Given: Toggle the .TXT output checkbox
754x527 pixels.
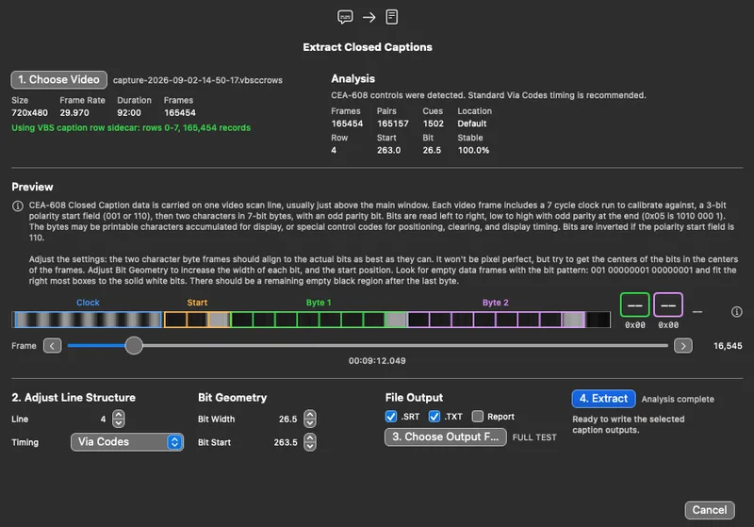Looking at the screenshot, I should (434, 417).
